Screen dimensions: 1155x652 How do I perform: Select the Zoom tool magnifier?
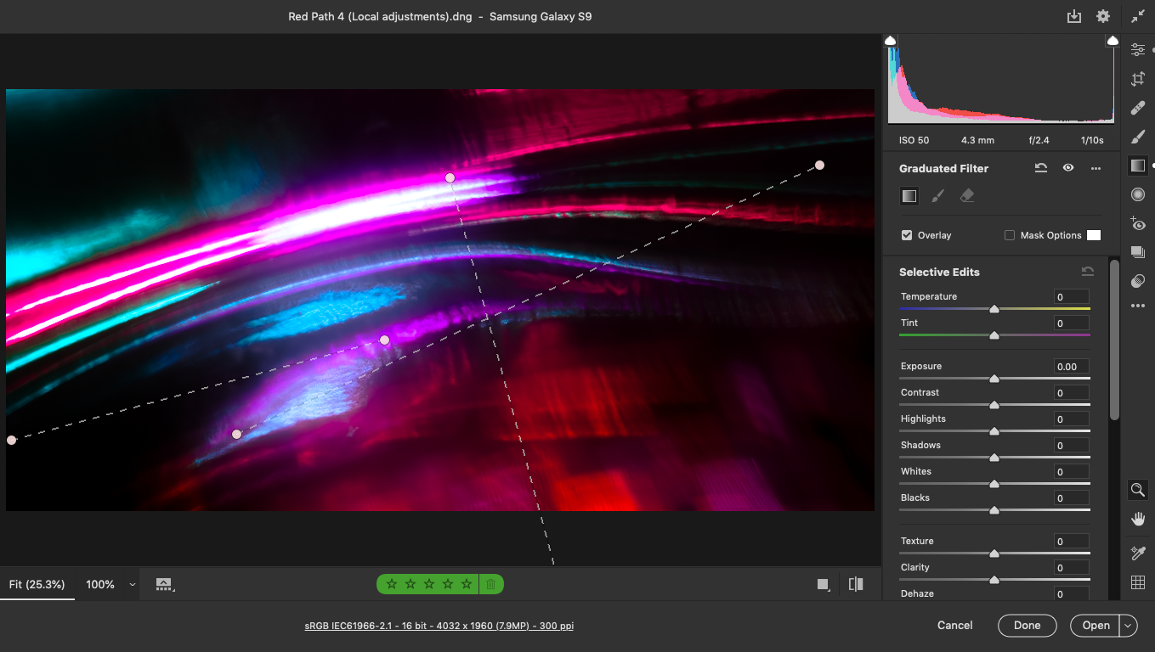tap(1138, 490)
